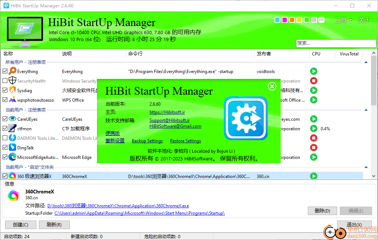Click the DingTalk blue icon

point(12,147)
